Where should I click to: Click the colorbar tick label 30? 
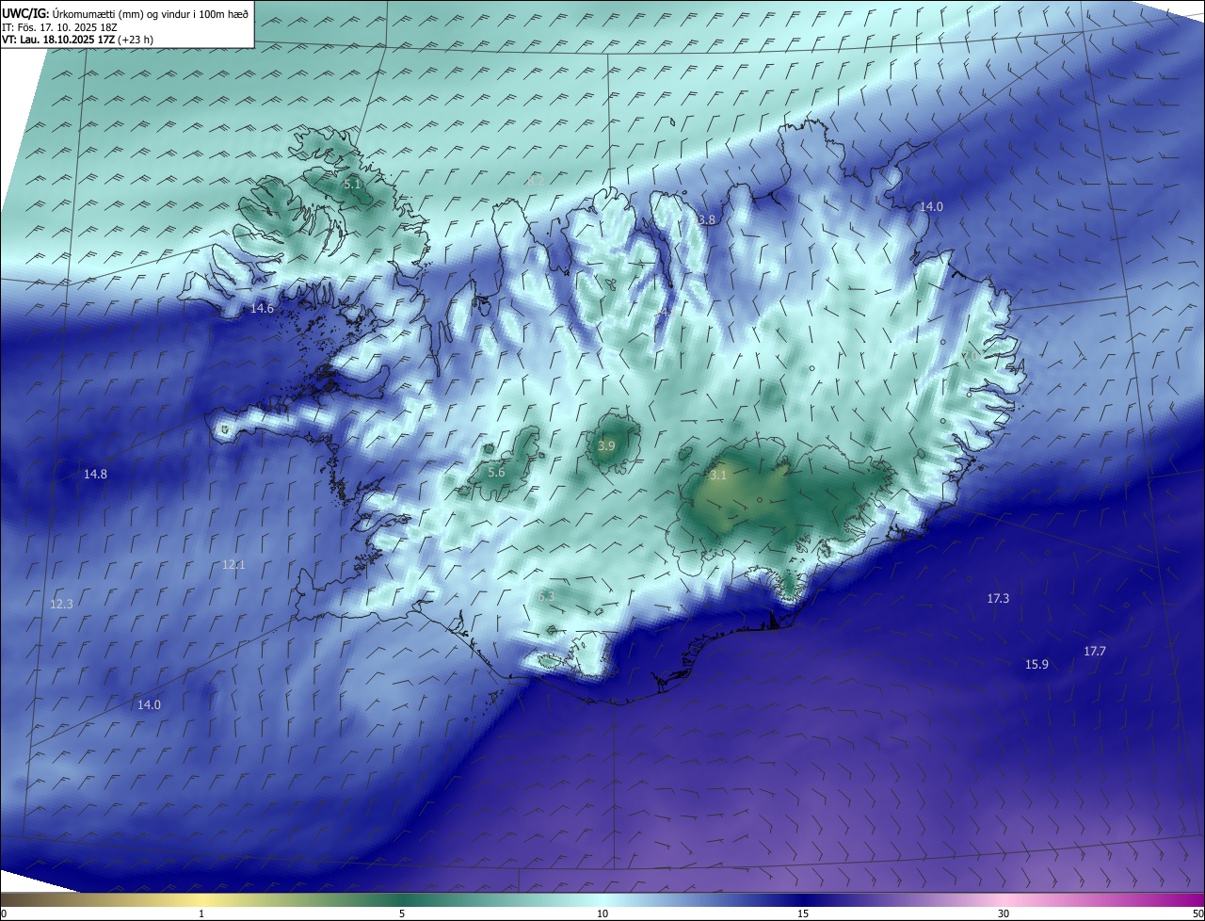[x=1004, y=913]
